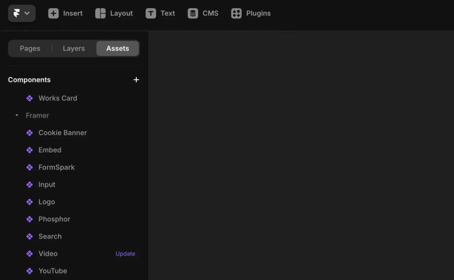Viewport: 454px width, 280px height.
Task: Open the Framer logo main menu
Action: [22, 13]
